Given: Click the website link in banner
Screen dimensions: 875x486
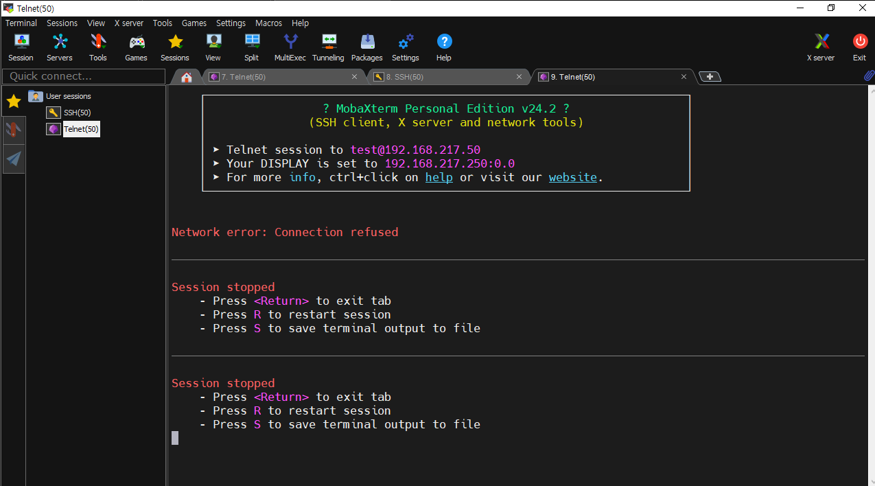Looking at the screenshot, I should pyautogui.click(x=573, y=177).
